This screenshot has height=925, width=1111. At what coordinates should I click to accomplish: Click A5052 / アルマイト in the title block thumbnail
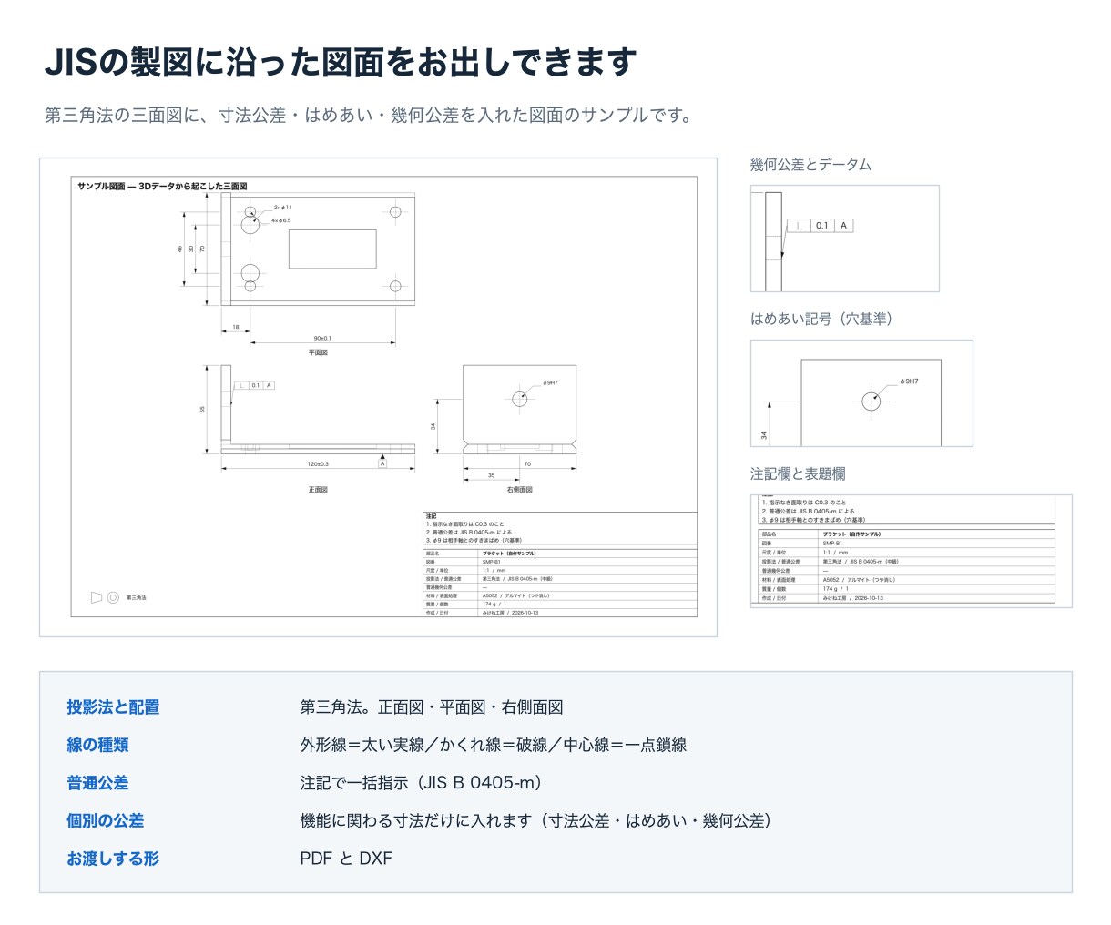(x=859, y=580)
